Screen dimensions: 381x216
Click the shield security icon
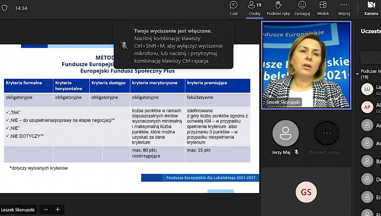(4, 8)
